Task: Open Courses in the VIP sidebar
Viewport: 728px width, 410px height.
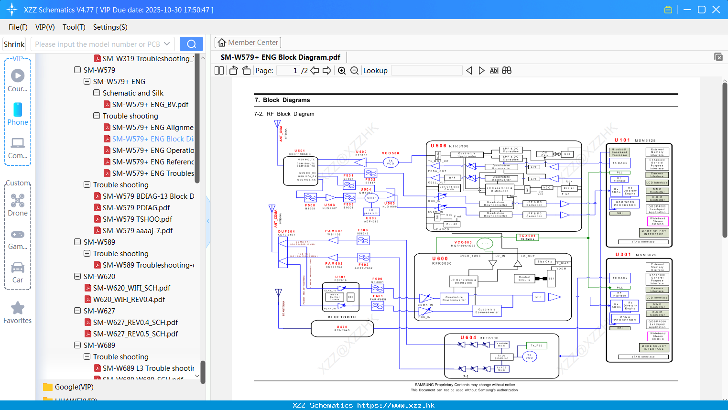Action: [18, 80]
